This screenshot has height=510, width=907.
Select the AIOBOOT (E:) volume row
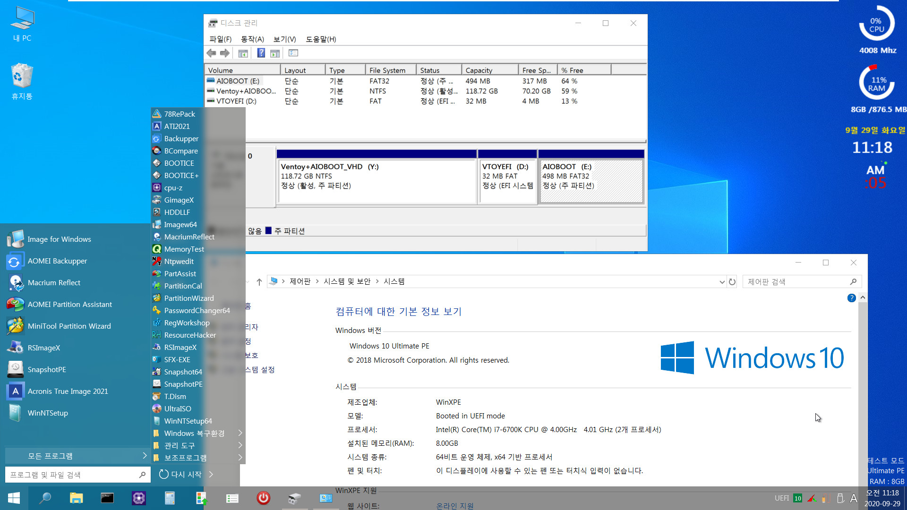pyautogui.click(x=238, y=81)
